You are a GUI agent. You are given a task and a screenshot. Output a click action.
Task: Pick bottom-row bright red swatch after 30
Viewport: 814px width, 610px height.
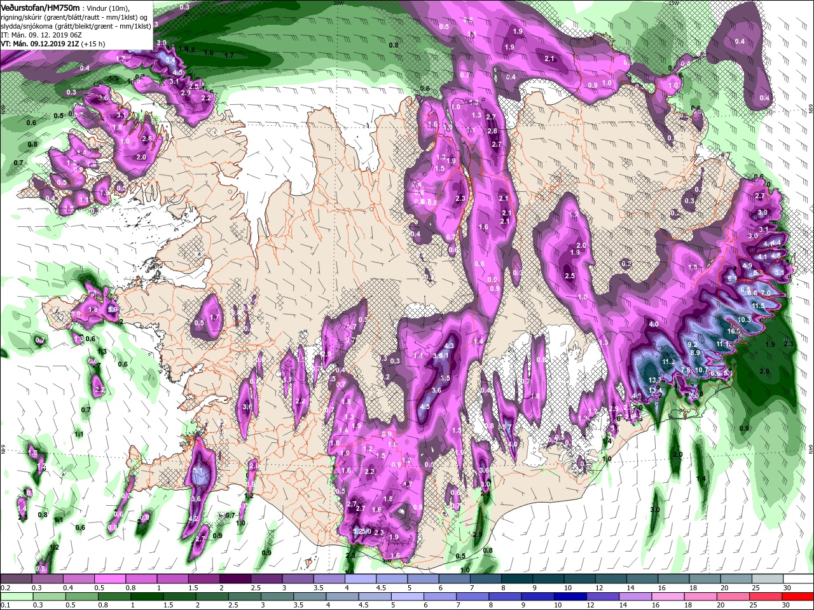click(799, 597)
